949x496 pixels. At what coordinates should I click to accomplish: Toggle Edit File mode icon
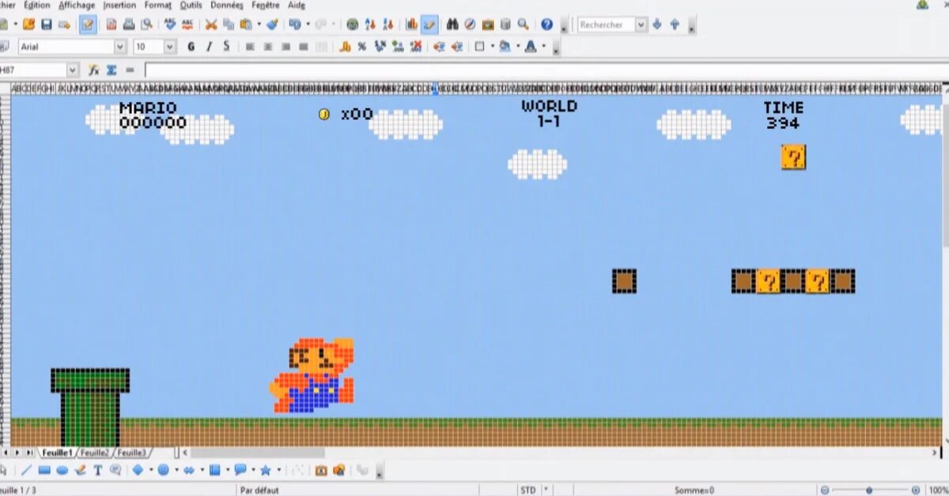88,24
